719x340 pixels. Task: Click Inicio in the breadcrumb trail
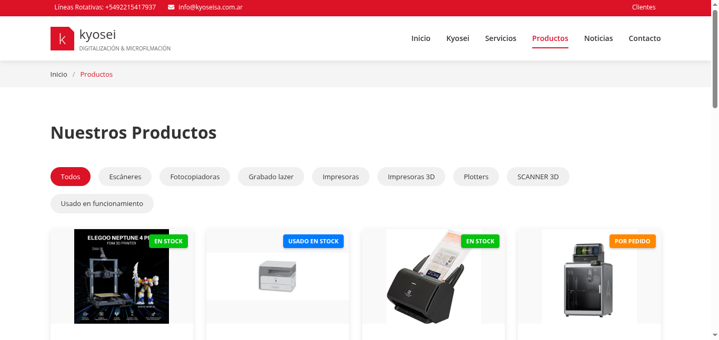[58, 74]
